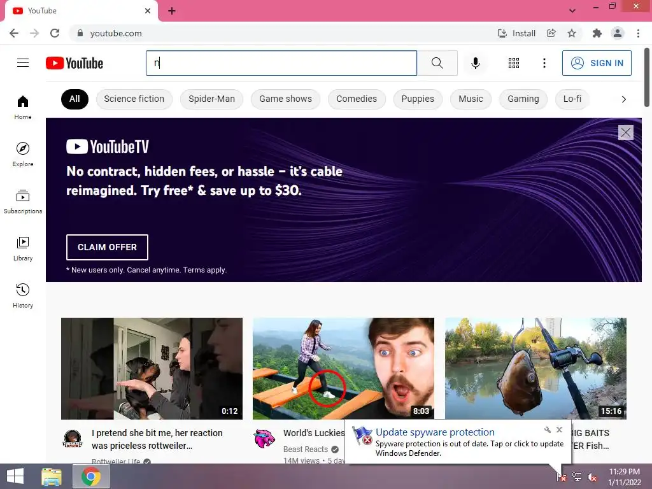The width and height of the screenshot is (652, 489).
Task: Open the 'World's Luckies' video title
Action: coord(314,433)
